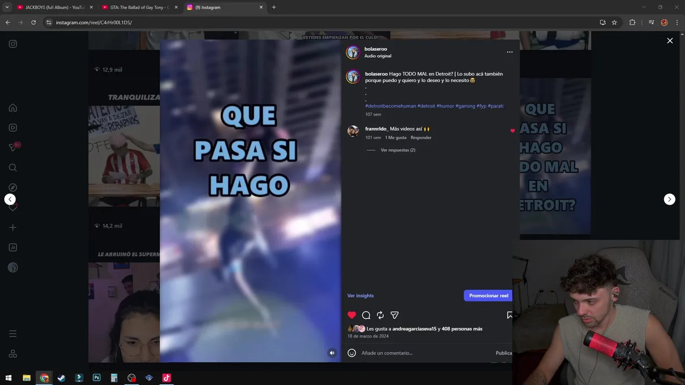685x385 pixels.
Task: Open the frannrldo_ username link
Action: (x=376, y=129)
